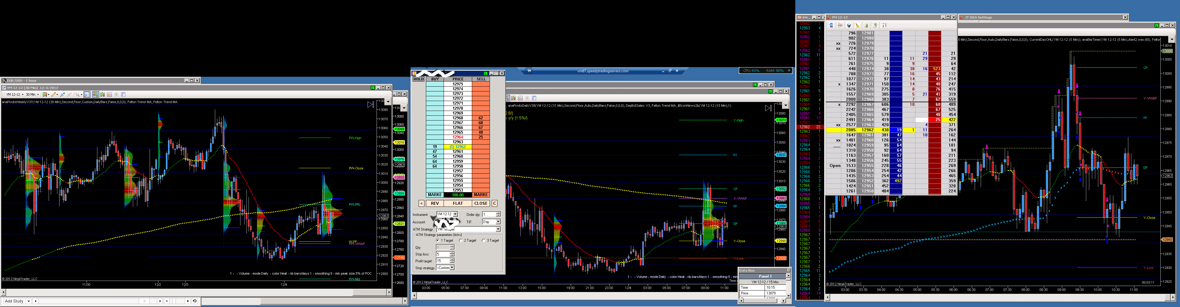The width and height of the screenshot is (1180, 307).
Task: Open chart style candlestick dropdown in 30 Min chart
Action: 46,94
